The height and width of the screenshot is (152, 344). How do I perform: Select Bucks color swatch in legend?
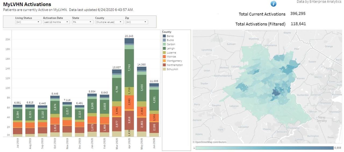[164, 40]
